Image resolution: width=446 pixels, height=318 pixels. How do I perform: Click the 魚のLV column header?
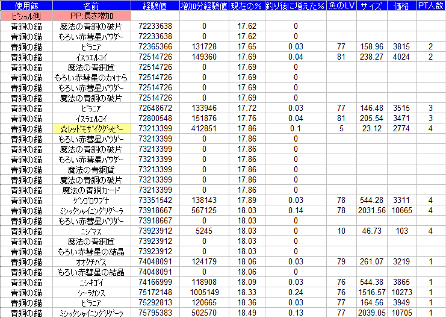342,6
